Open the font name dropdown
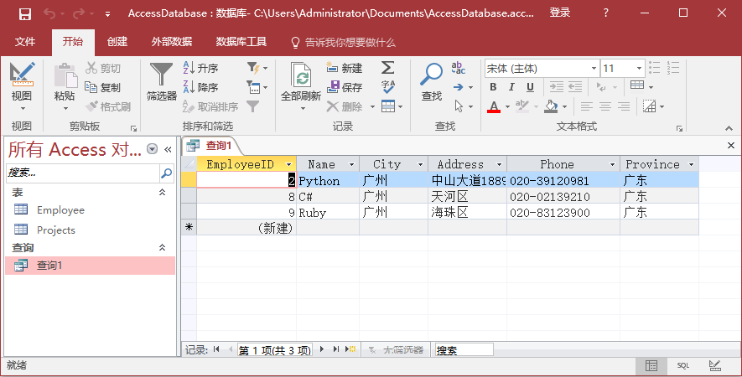Image resolution: width=742 pixels, height=377 pixels. point(594,69)
